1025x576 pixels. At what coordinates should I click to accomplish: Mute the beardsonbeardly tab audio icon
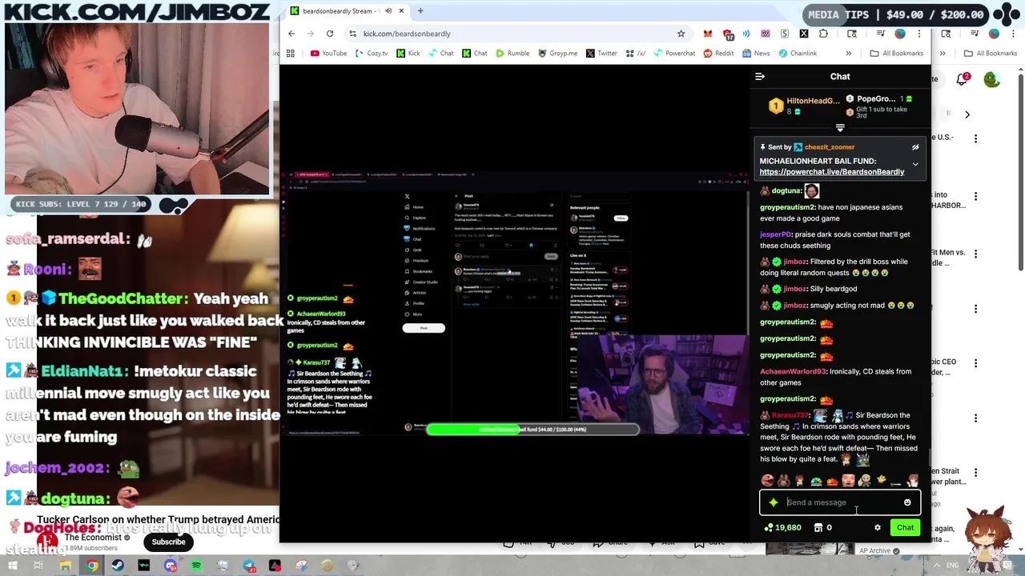[388, 11]
